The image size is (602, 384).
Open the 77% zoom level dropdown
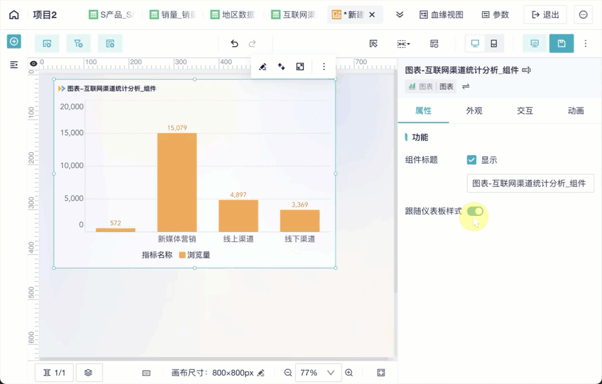318,372
